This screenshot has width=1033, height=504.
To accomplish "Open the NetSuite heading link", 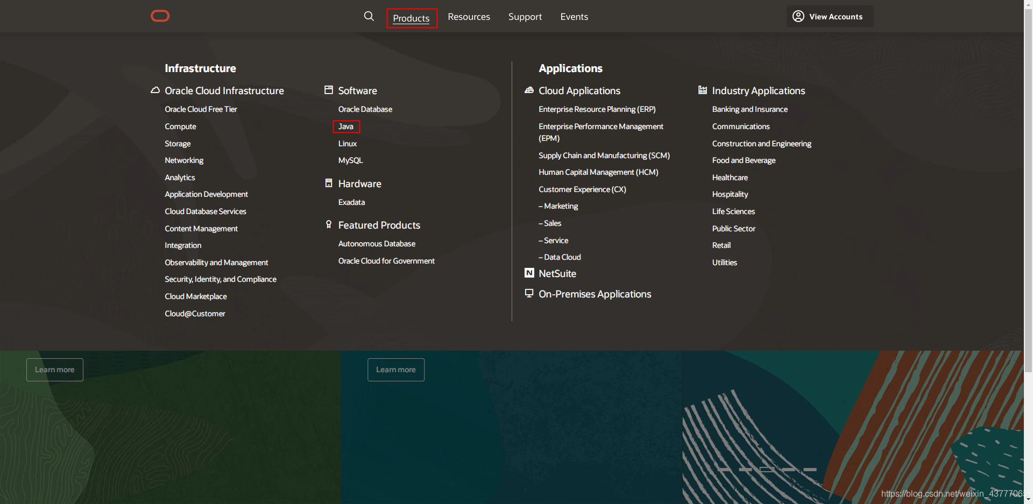I will click(557, 274).
